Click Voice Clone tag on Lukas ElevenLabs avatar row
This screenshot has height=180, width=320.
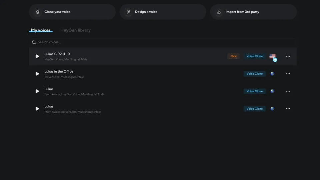254,109
